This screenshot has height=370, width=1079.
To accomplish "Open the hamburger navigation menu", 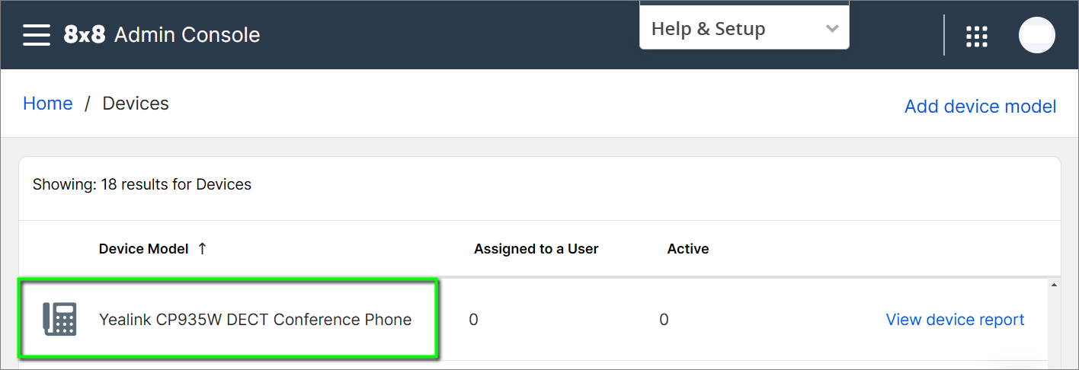I will point(37,35).
